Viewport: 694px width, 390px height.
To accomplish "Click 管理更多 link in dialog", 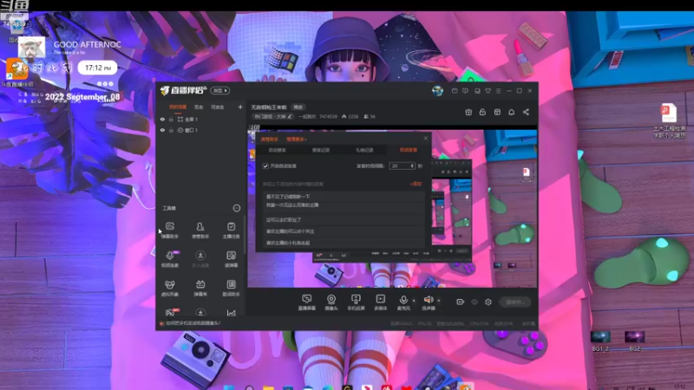I will click(296, 140).
